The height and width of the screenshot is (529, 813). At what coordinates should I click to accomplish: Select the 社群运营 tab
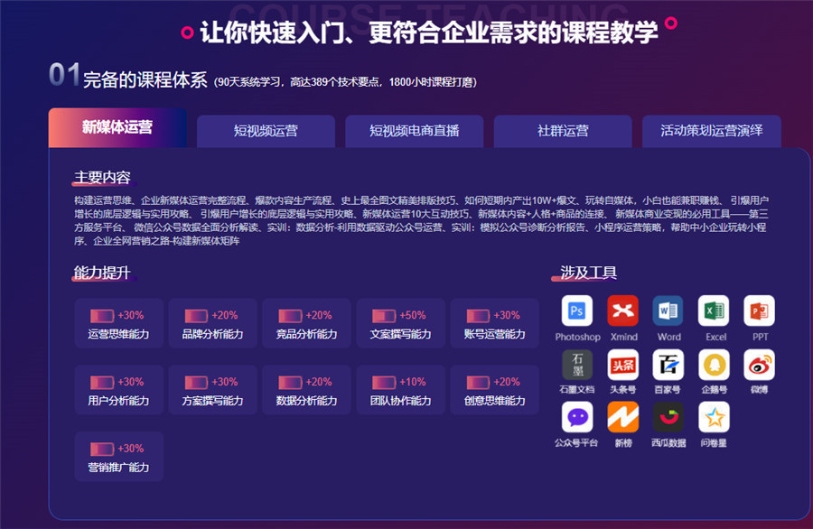pos(563,131)
